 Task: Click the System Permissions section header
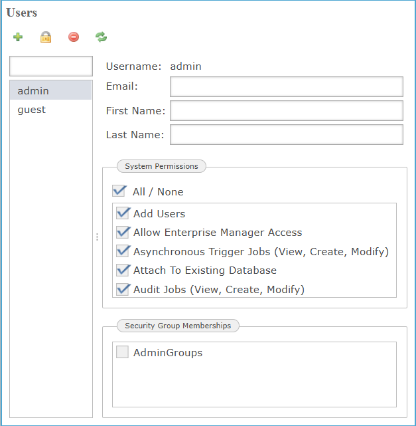point(161,166)
